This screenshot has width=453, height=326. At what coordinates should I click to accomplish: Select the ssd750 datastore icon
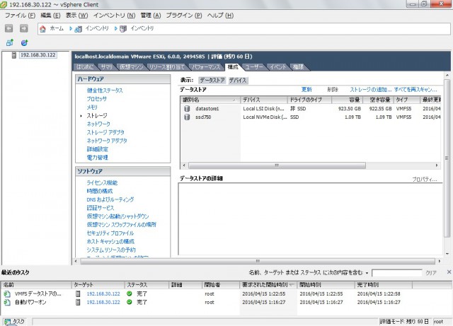pyautogui.click(x=188, y=117)
